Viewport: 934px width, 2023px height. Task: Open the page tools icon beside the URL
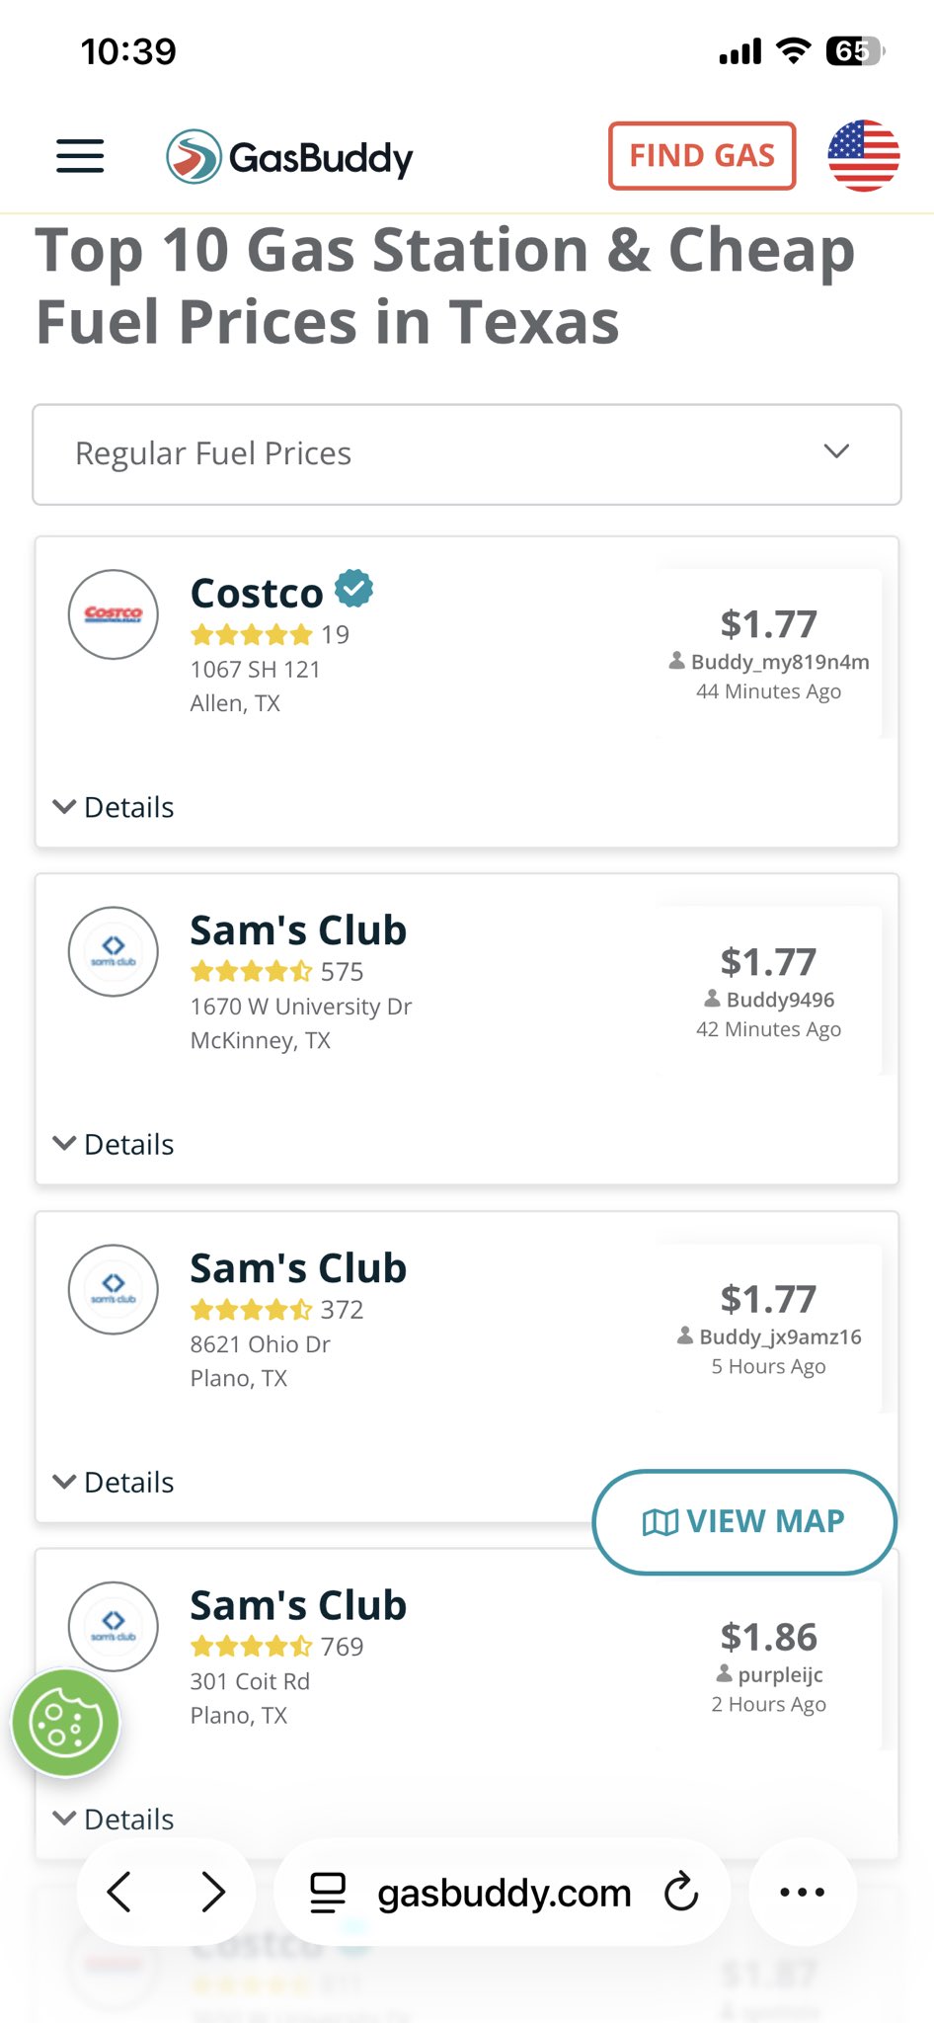328,1893
